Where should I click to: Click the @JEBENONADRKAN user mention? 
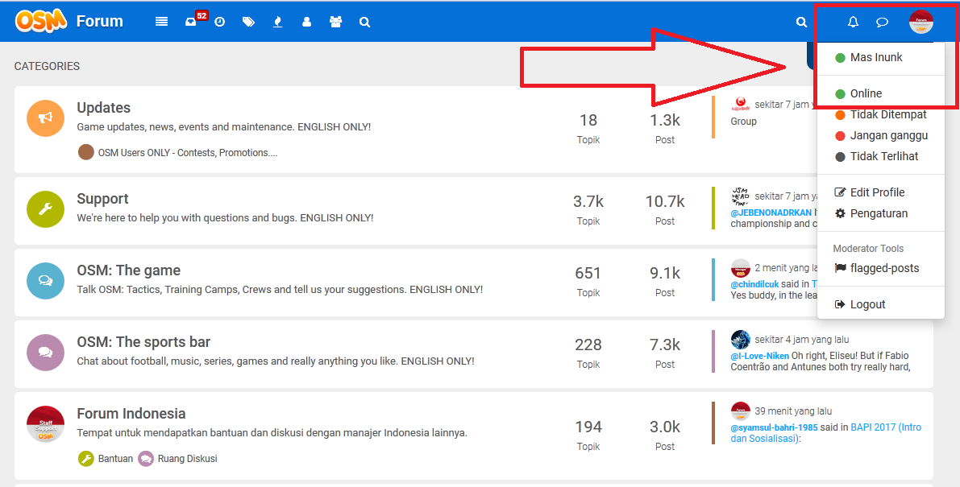coord(771,213)
